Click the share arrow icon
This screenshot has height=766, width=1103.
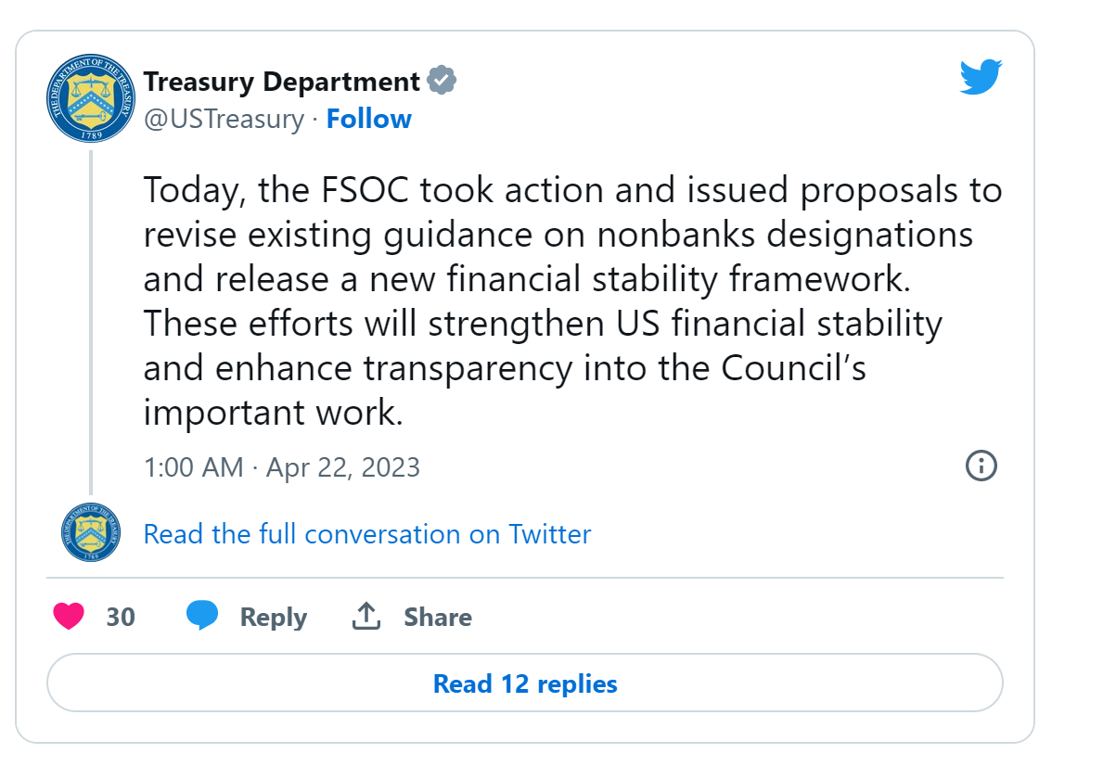366,617
